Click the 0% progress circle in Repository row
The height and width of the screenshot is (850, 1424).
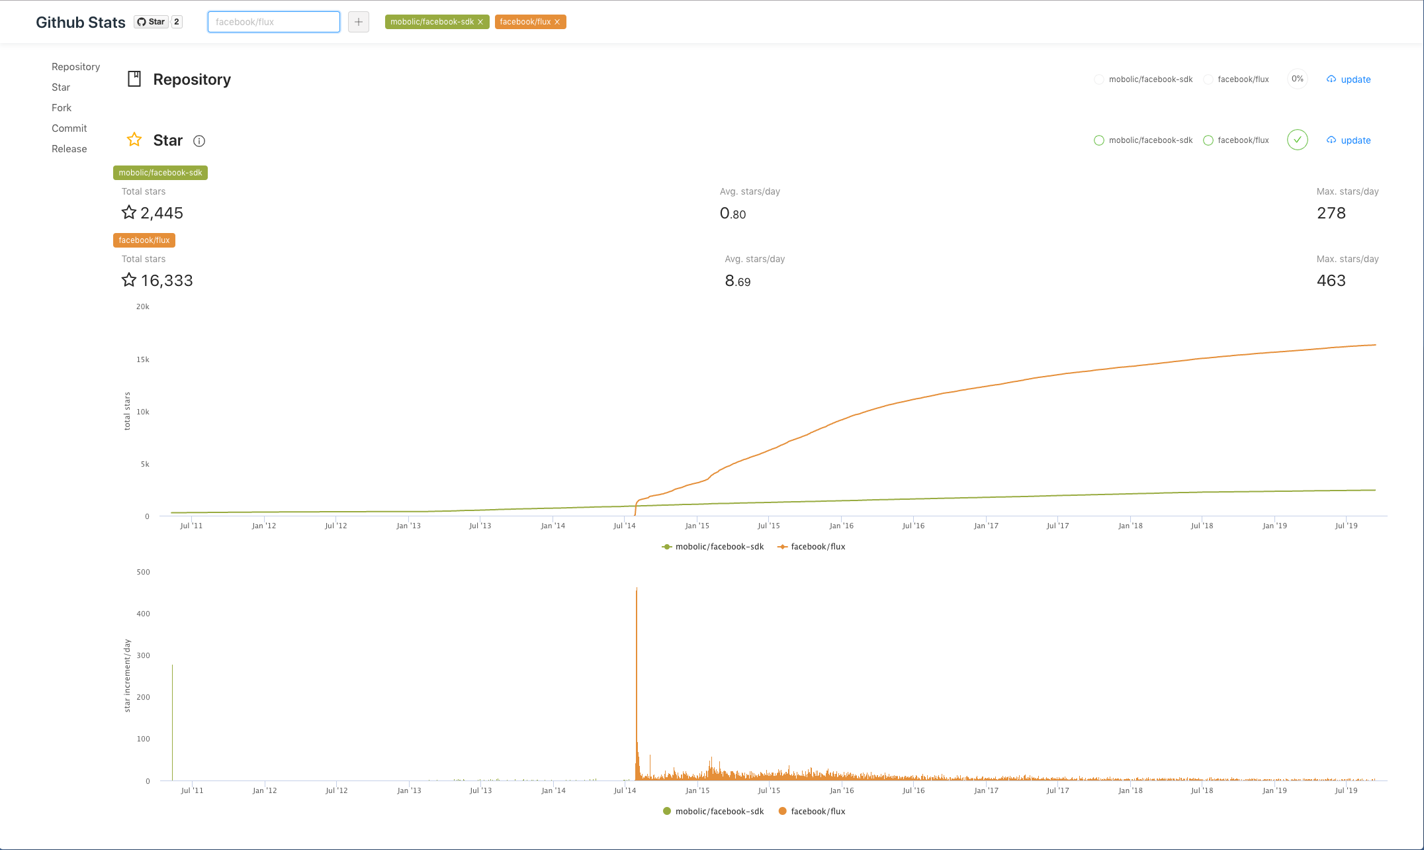pos(1298,79)
